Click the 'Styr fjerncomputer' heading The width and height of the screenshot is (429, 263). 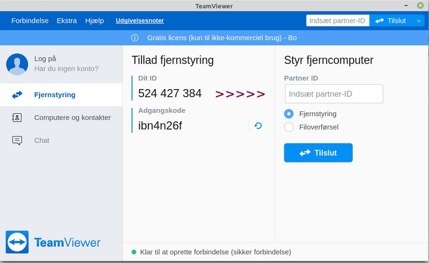pyautogui.click(x=329, y=60)
